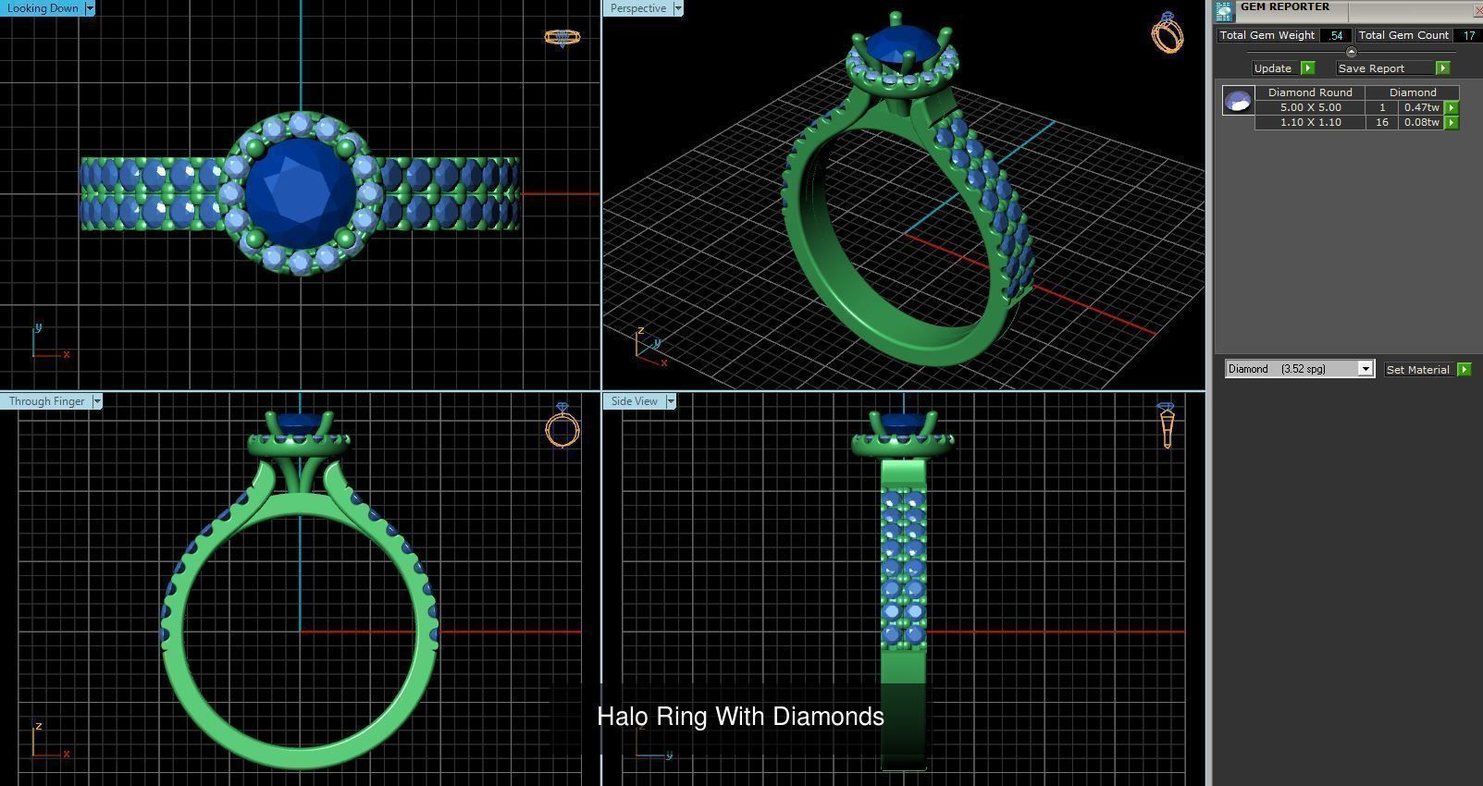Click the 0.08tw weight cell
1483x786 pixels.
pos(1421,122)
